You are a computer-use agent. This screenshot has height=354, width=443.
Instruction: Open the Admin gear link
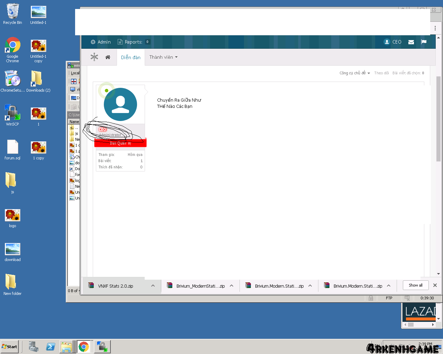100,42
